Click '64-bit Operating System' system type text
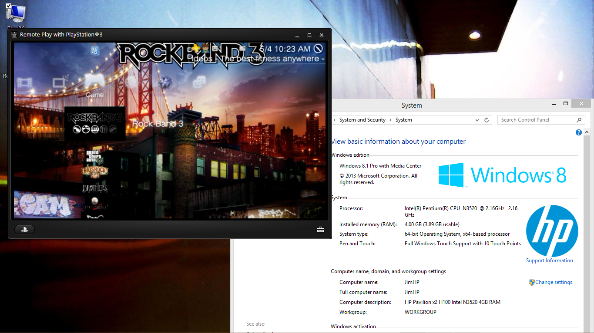The width and height of the screenshot is (594, 333). point(457,234)
